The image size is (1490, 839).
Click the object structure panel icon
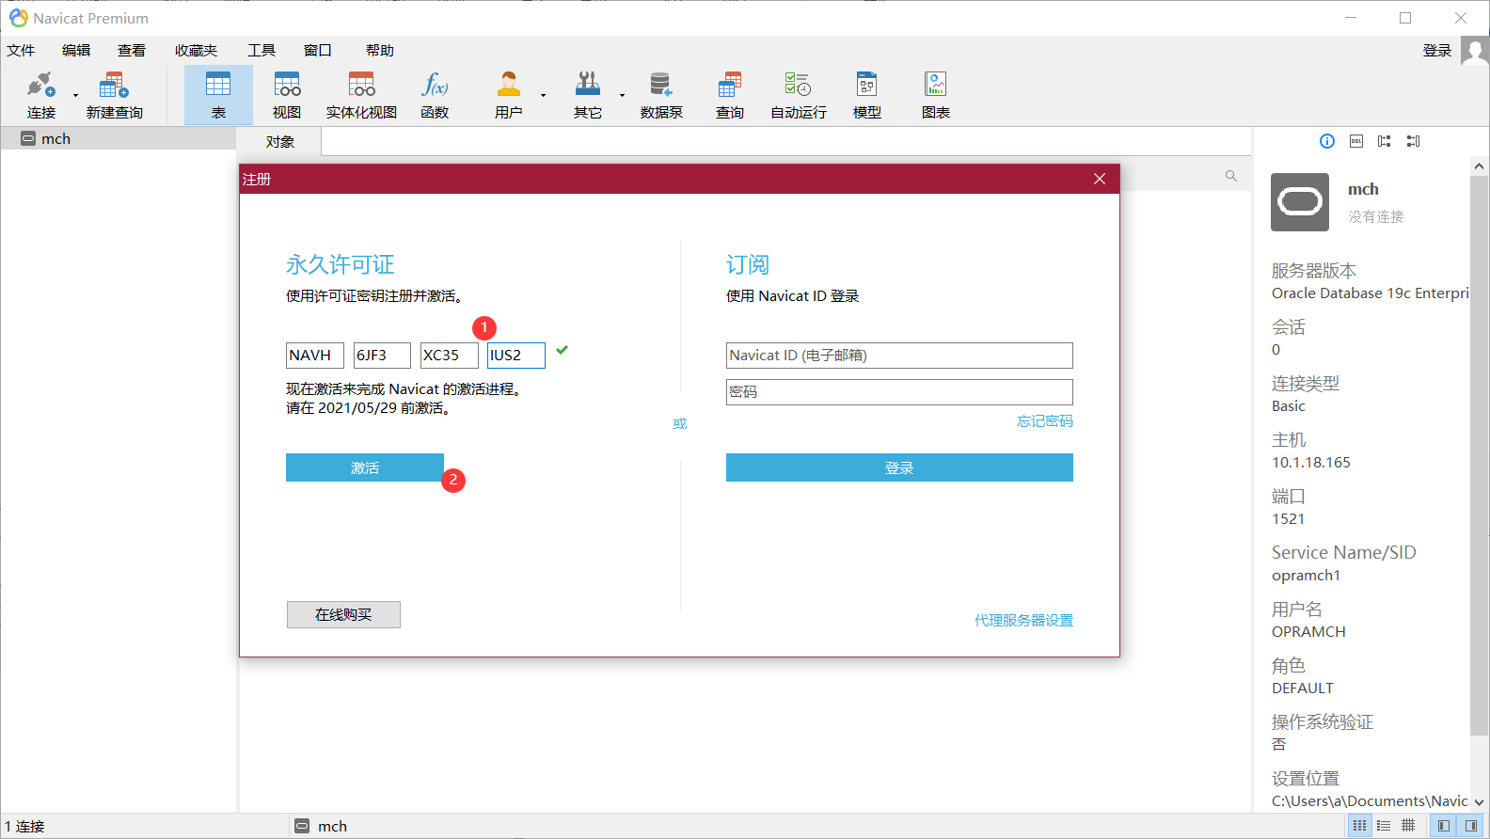(x=1385, y=141)
